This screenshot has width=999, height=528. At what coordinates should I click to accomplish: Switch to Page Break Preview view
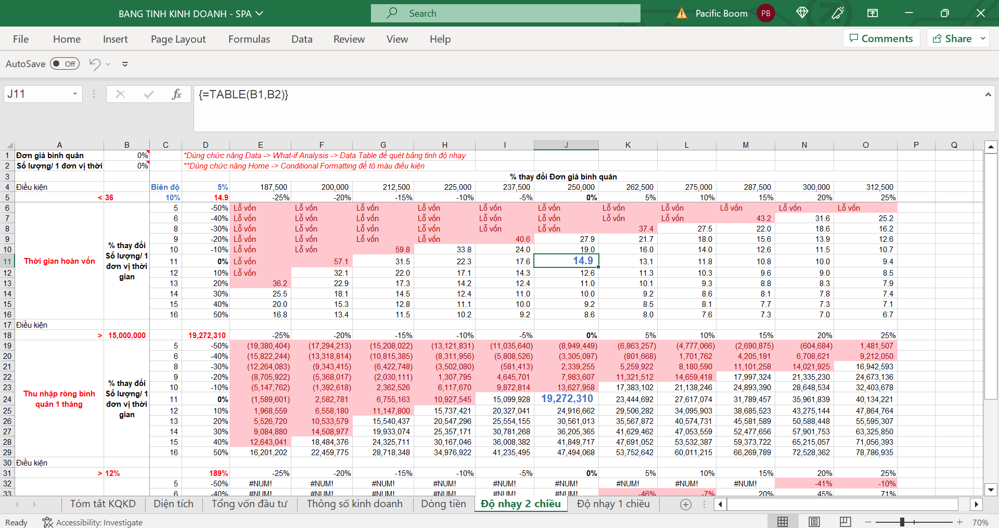(x=845, y=522)
